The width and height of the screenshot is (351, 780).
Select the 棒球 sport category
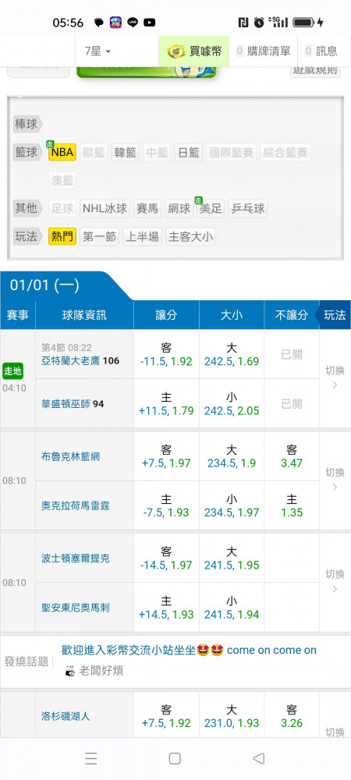tap(27, 124)
